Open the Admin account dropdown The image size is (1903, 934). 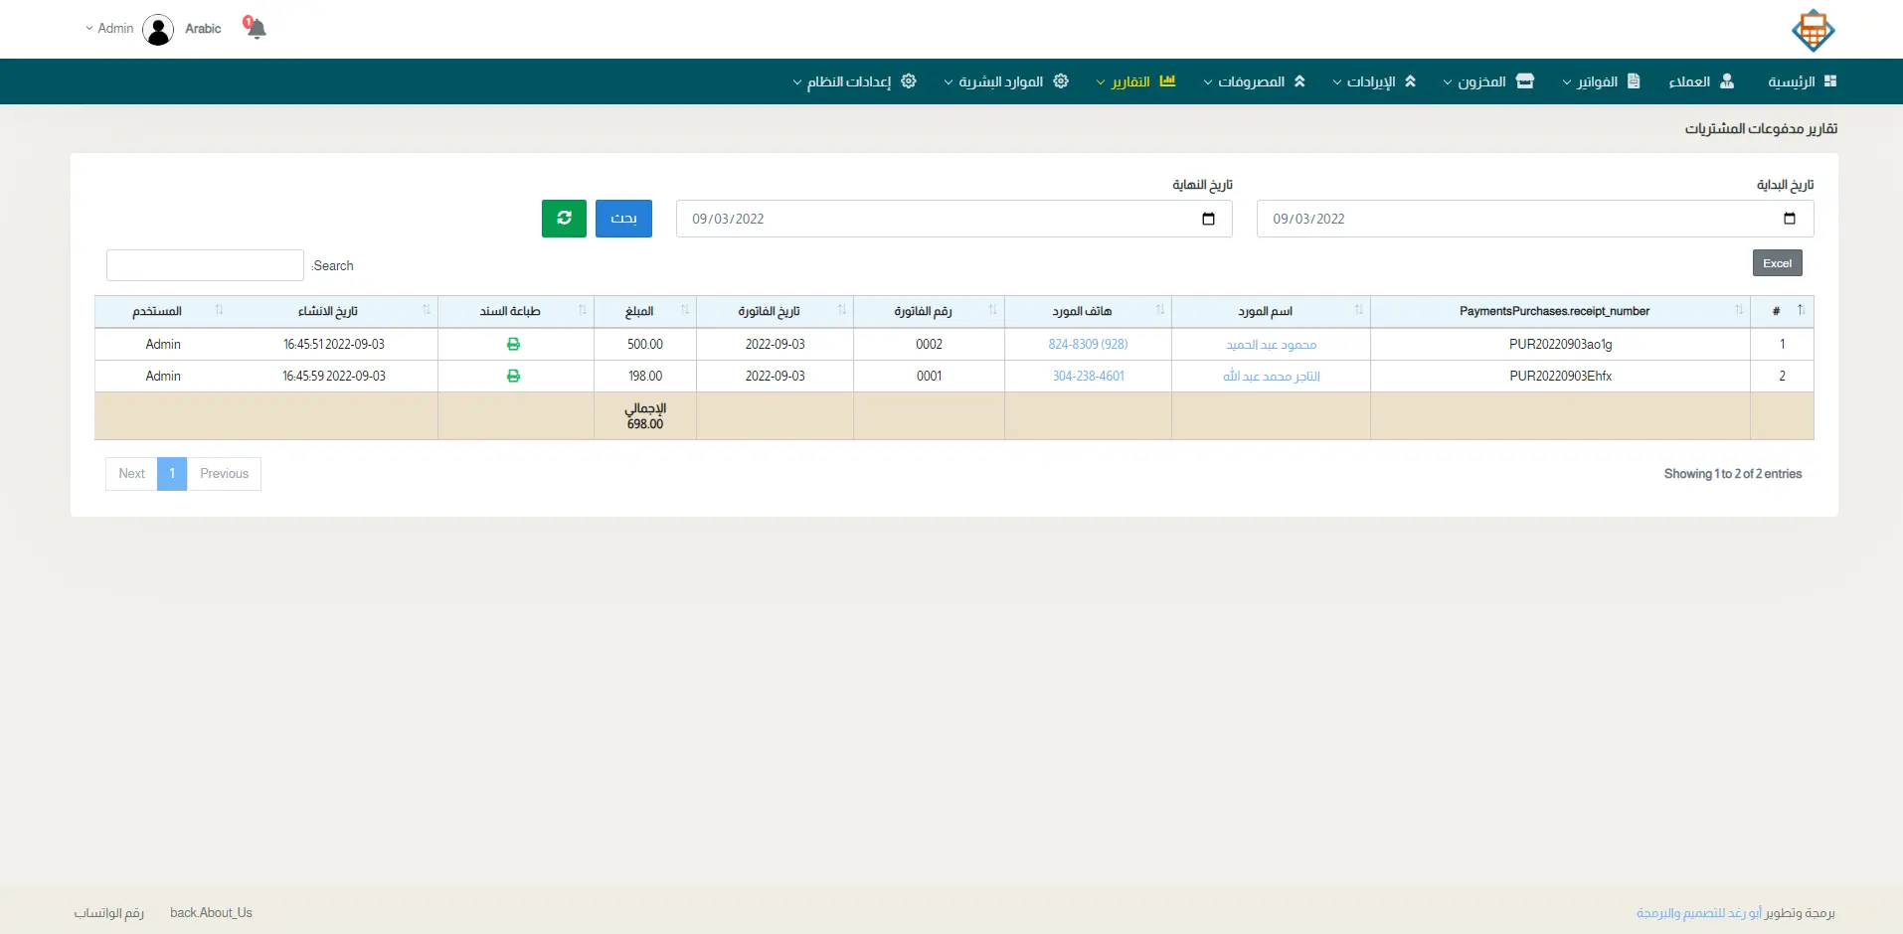click(x=109, y=28)
